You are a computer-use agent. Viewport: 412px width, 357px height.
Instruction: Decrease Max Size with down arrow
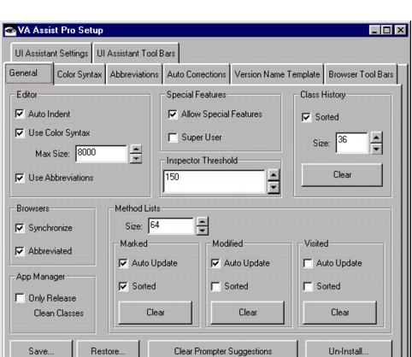tap(136, 159)
